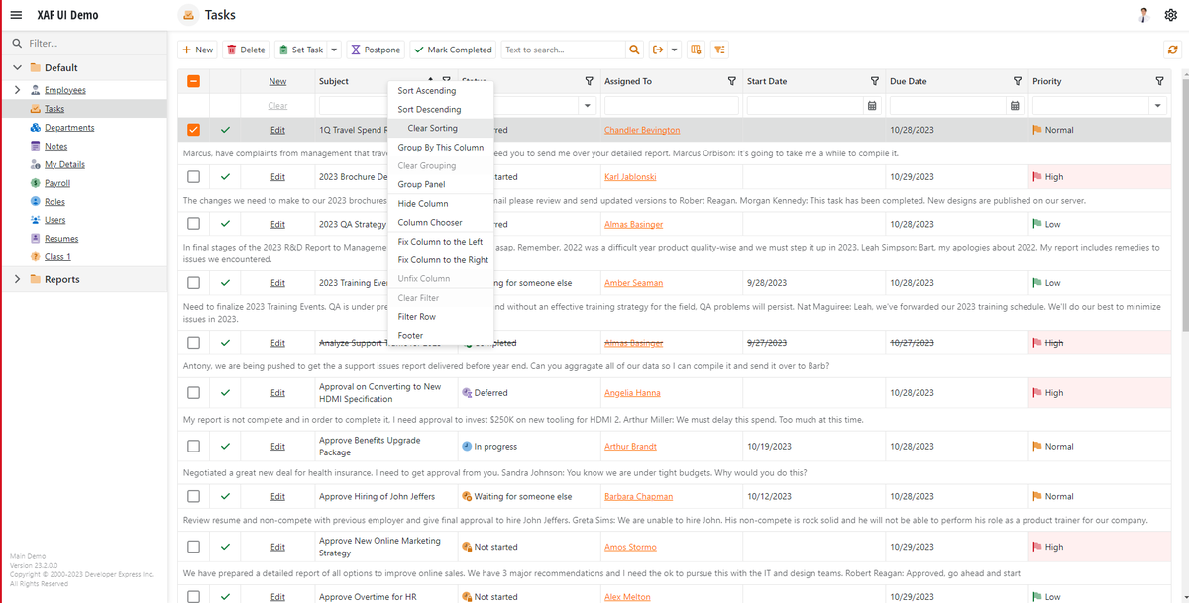Open the Set Task dropdown arrow
Image resolution: width=1189 pixels, height=603 pixels.
click(x=334, y=50)
